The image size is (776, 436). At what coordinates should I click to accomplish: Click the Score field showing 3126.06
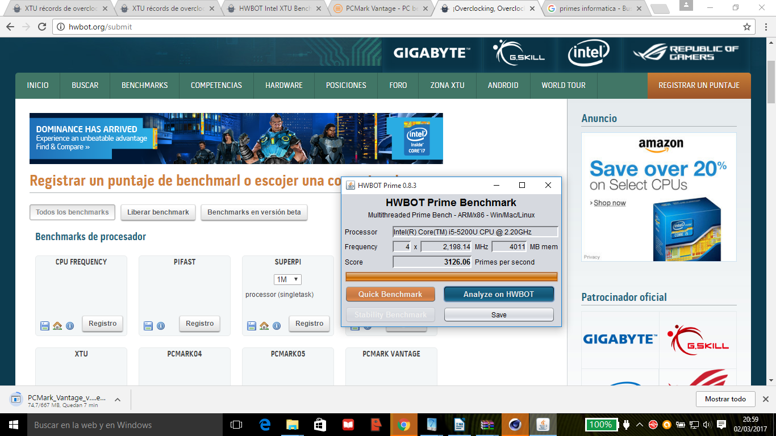(x=432, y=262)
